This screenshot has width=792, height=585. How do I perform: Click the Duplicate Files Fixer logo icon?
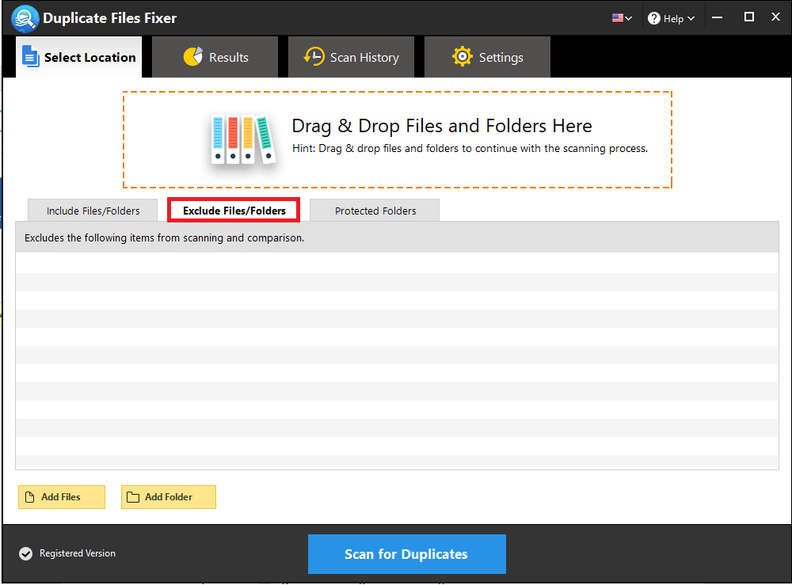(25, 19)
